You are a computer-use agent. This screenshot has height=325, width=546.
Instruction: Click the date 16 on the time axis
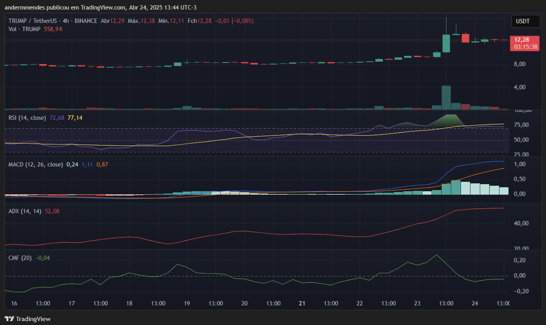point(14,303)
